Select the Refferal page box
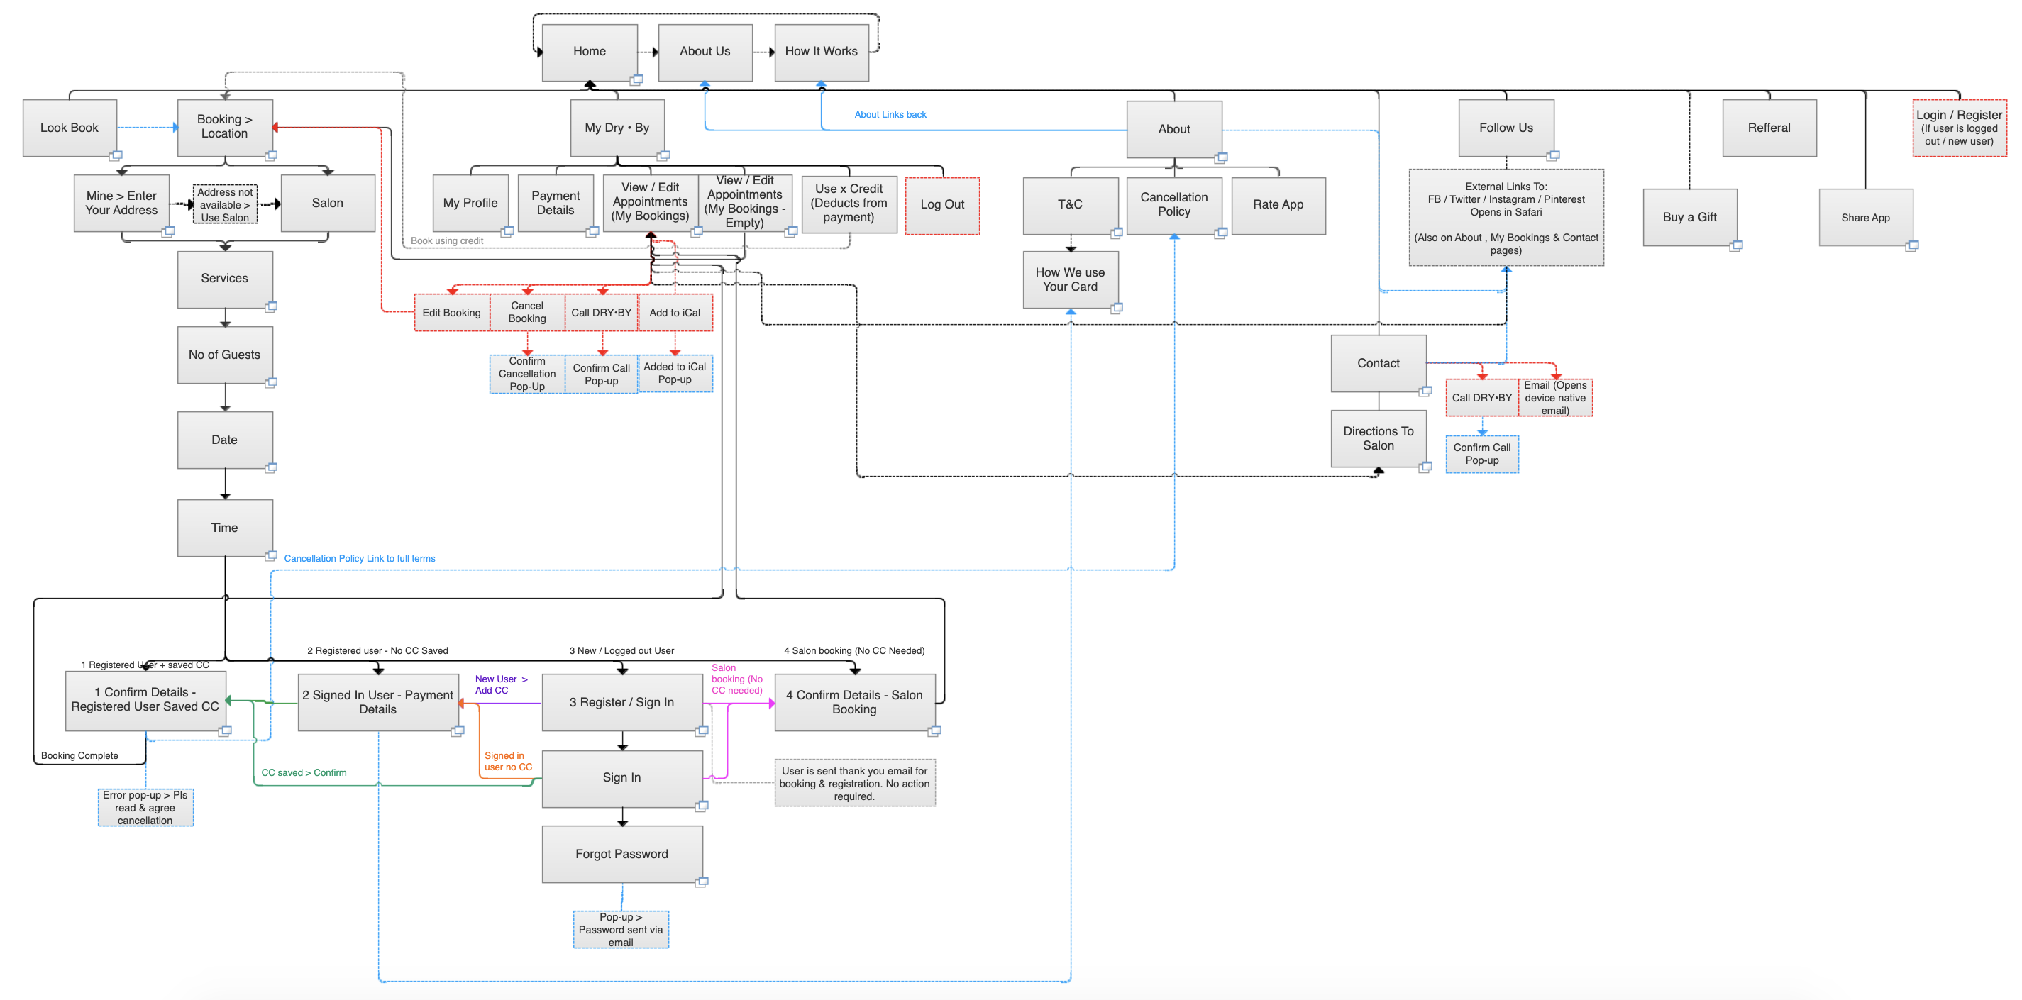Viewport: 2022px width, 1000px height. point(1769,128)
